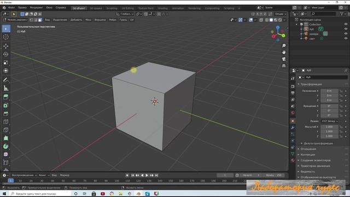
Task: Open the World properties tab
Action: coord(293,113)
